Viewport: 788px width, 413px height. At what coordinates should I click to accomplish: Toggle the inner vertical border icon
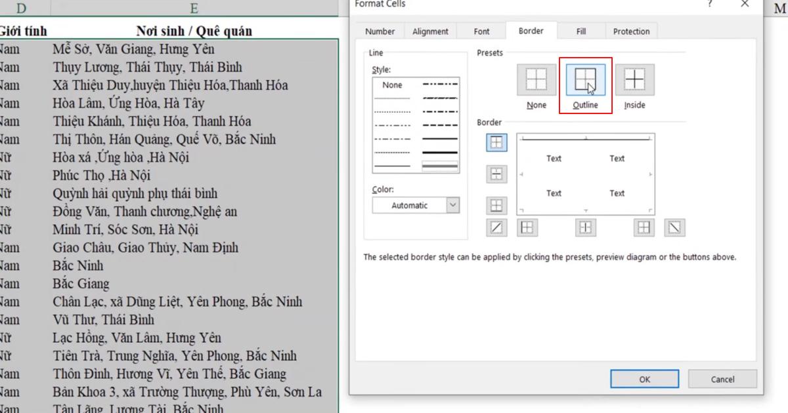pos(585,227)
